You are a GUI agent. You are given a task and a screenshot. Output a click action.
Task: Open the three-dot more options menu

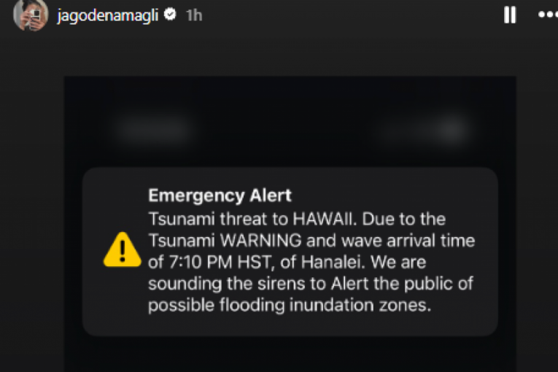[x=547, y=15]
